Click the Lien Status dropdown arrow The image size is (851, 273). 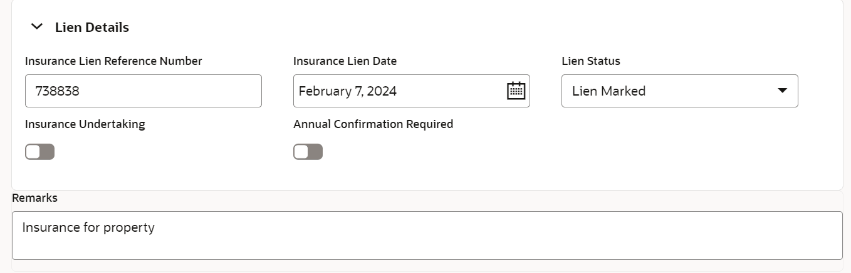(x=782, y=91)
